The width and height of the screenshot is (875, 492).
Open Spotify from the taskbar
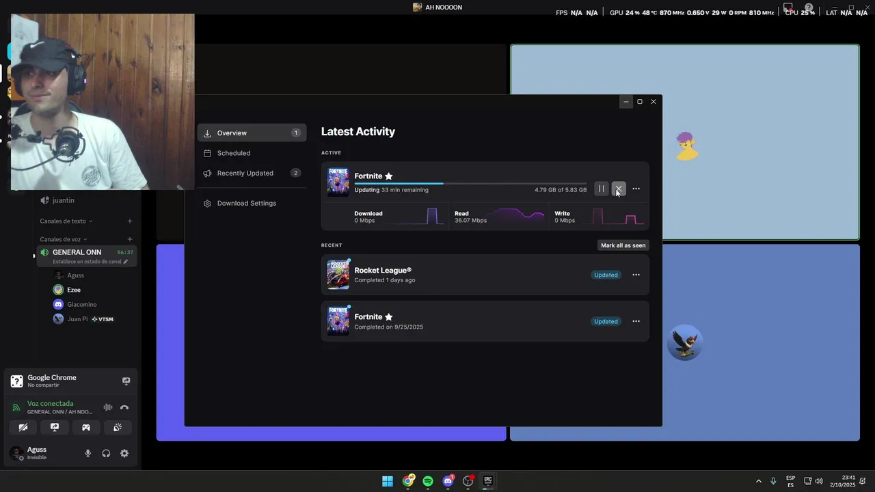point(428,481)
